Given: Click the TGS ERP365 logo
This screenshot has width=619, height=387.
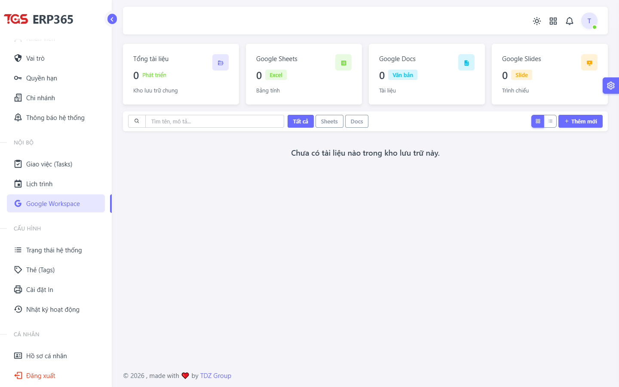Looking at the screenshot, I should coord(39,19).
